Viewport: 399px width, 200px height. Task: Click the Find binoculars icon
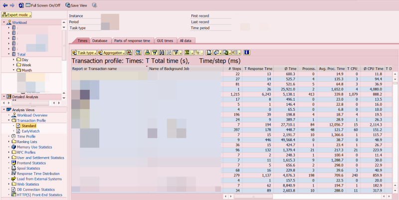coord(162,53)
